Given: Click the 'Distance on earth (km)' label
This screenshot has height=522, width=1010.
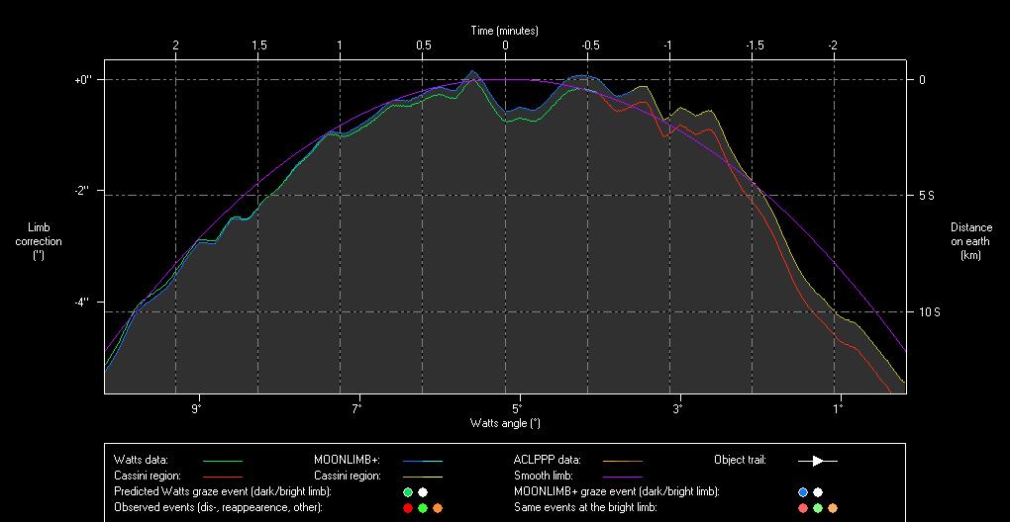Looking at the screenshot, I should click(970, 241).
